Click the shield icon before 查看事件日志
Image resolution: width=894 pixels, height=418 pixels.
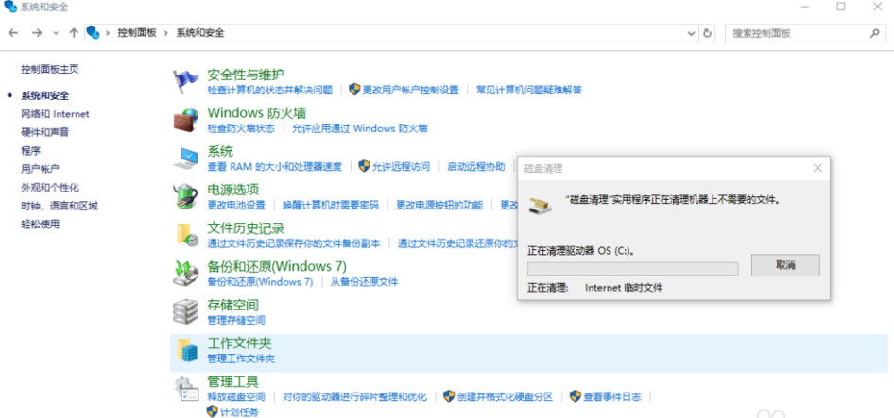[x=576, y=396]
